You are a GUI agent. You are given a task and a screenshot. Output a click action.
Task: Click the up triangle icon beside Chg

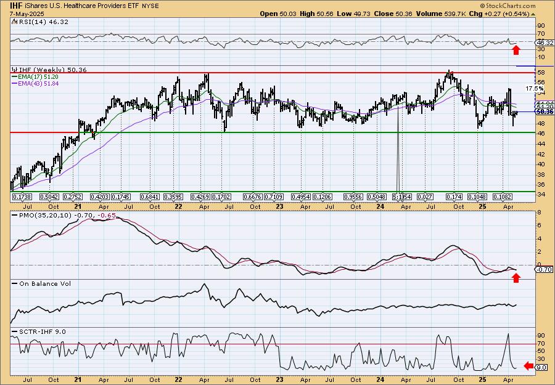tap(533, 14)
